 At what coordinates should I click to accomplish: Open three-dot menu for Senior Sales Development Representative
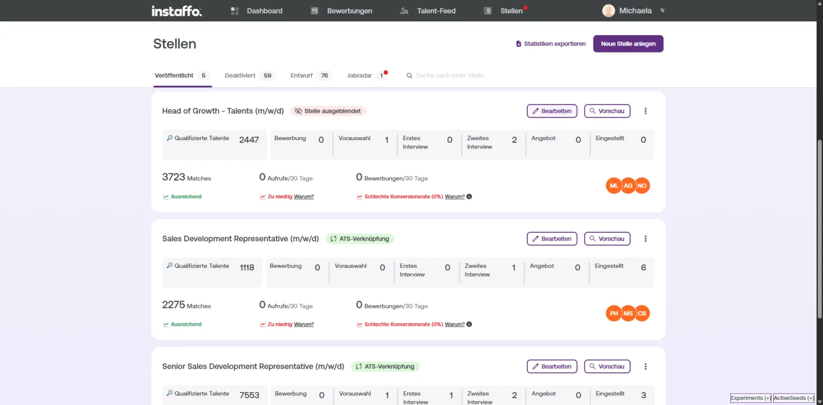[646, 367]
